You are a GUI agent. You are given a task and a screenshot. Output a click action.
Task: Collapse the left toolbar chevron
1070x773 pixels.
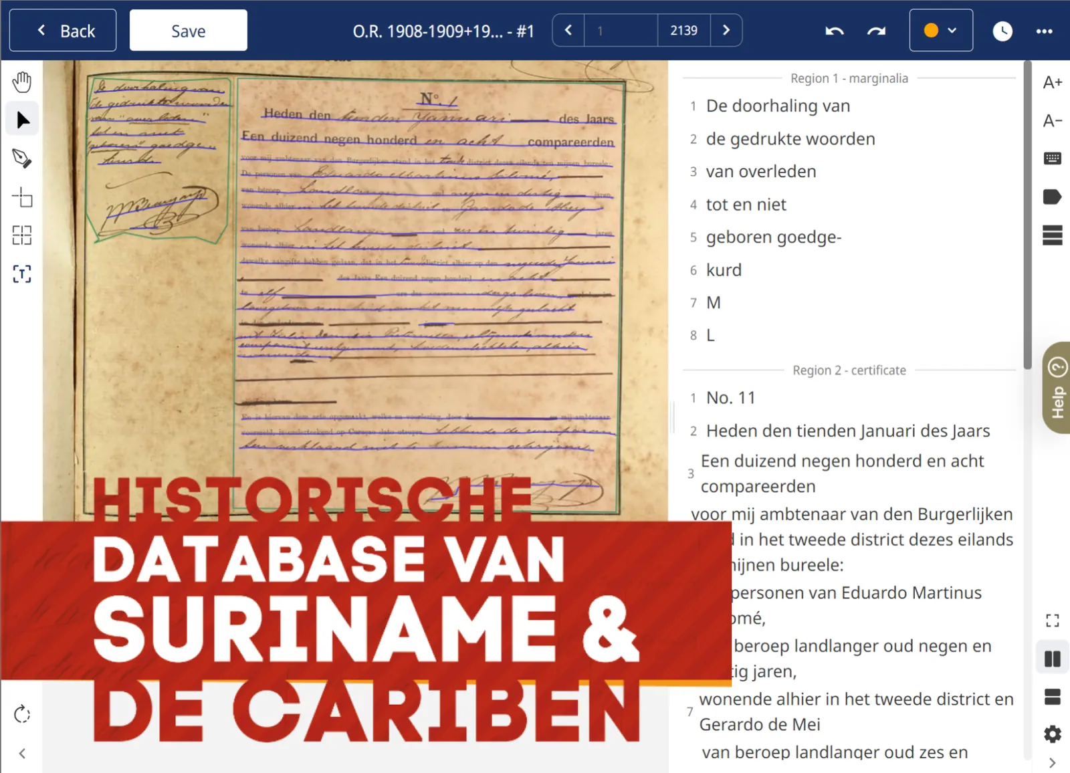point(22,754)
